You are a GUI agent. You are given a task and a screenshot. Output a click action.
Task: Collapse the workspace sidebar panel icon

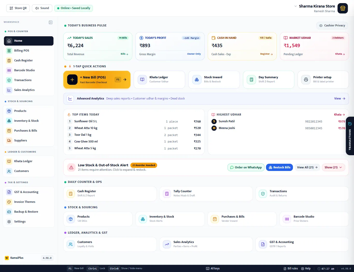51,22
